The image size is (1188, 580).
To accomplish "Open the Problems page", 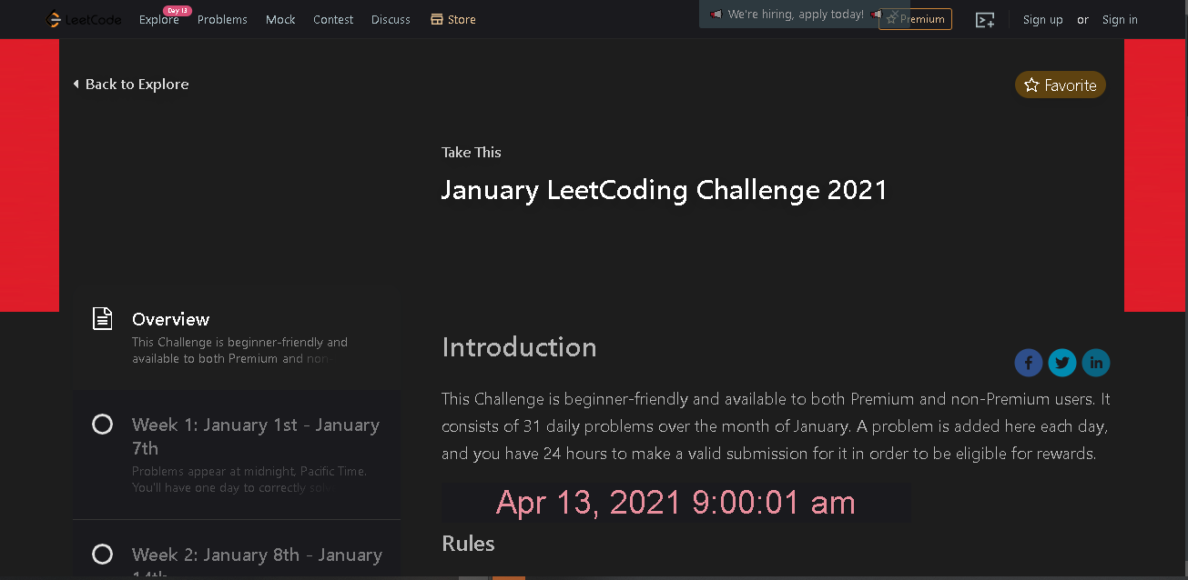I will coord(222,20).
